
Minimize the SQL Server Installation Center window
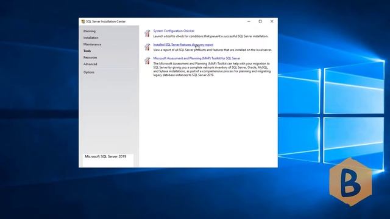tap(249, 22)
